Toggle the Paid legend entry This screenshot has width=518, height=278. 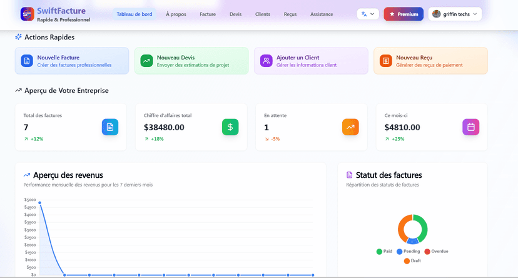click(x=384, y=252)
